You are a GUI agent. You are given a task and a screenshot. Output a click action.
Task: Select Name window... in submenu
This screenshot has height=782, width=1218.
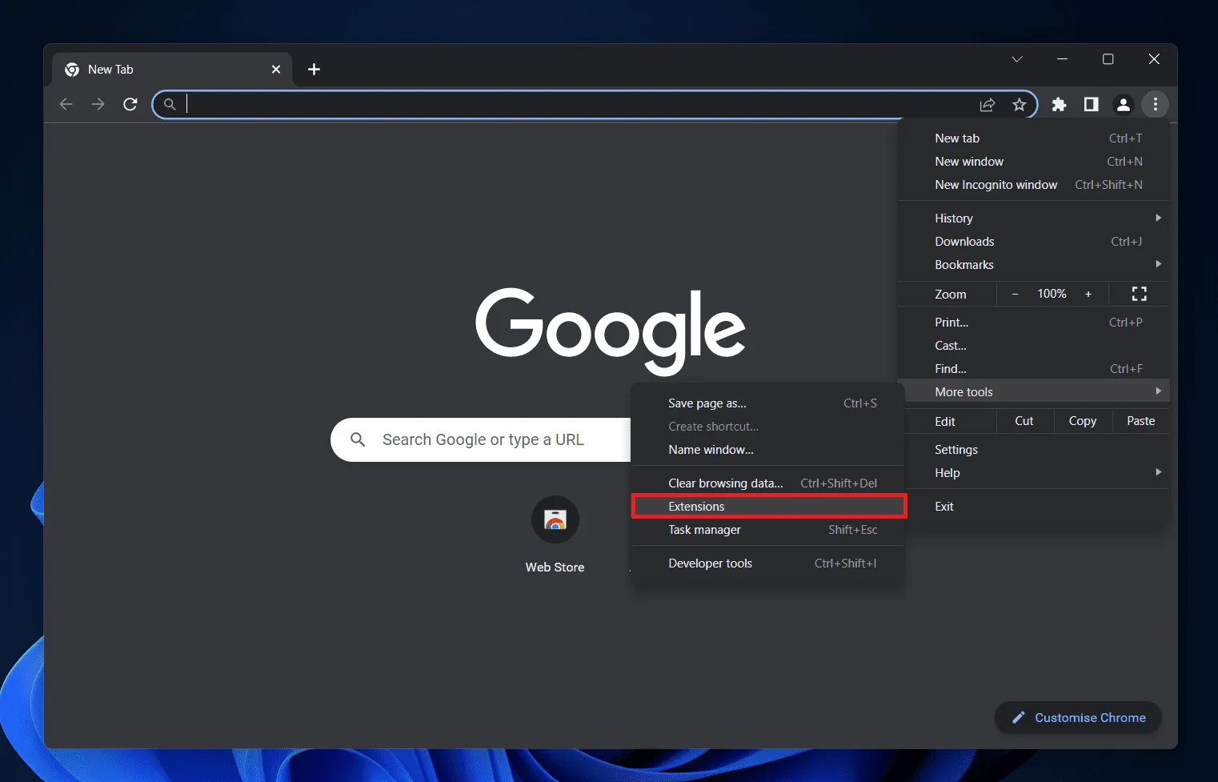tap(767, 450)
